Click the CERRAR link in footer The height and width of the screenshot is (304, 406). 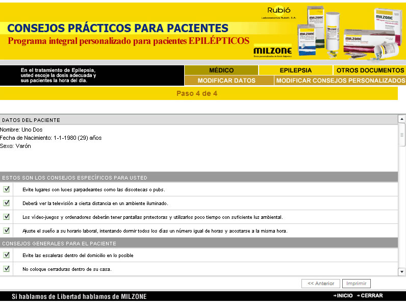click(370, 295)
